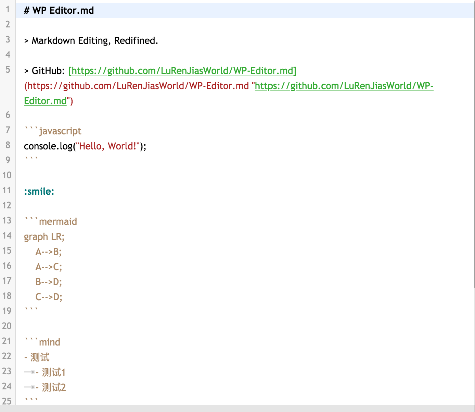This screenshot has height=412, width=475.
Task: Select line number 8 in the gutter
Action: click(8, 145)
